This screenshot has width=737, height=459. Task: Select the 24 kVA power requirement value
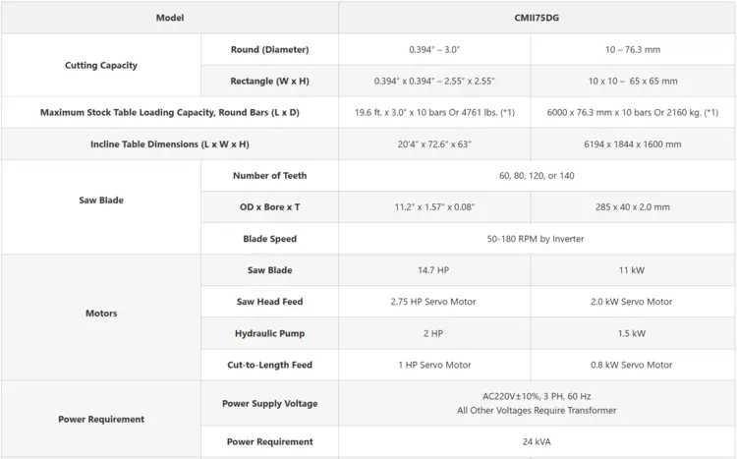coord(537,441)
